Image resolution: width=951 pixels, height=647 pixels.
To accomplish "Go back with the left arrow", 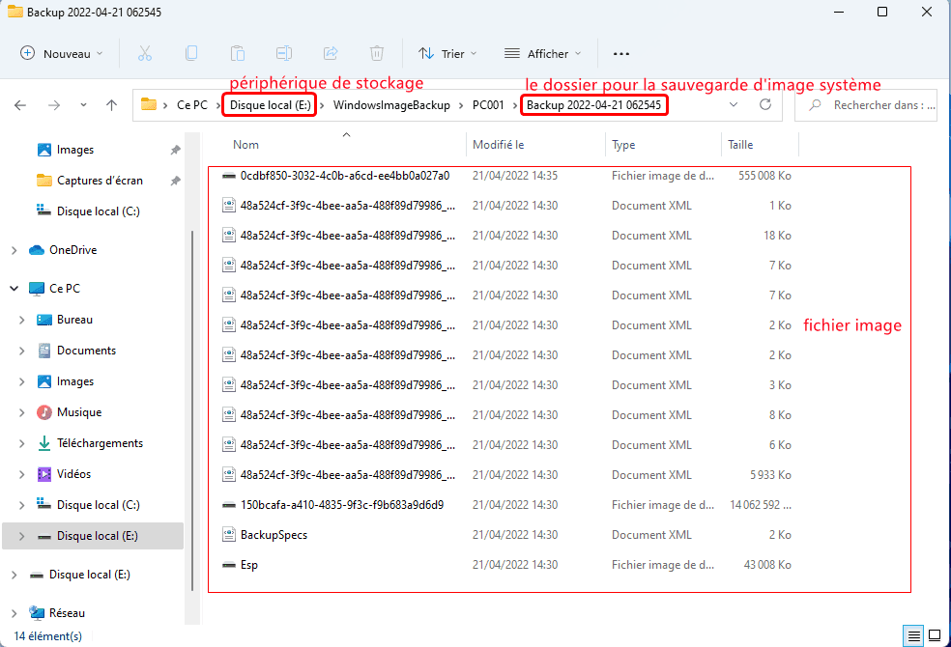I will tap(20, 105).
